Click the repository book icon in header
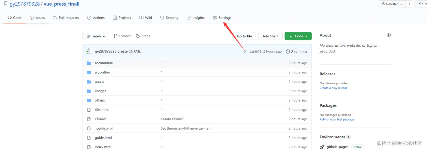 (5, 4)
